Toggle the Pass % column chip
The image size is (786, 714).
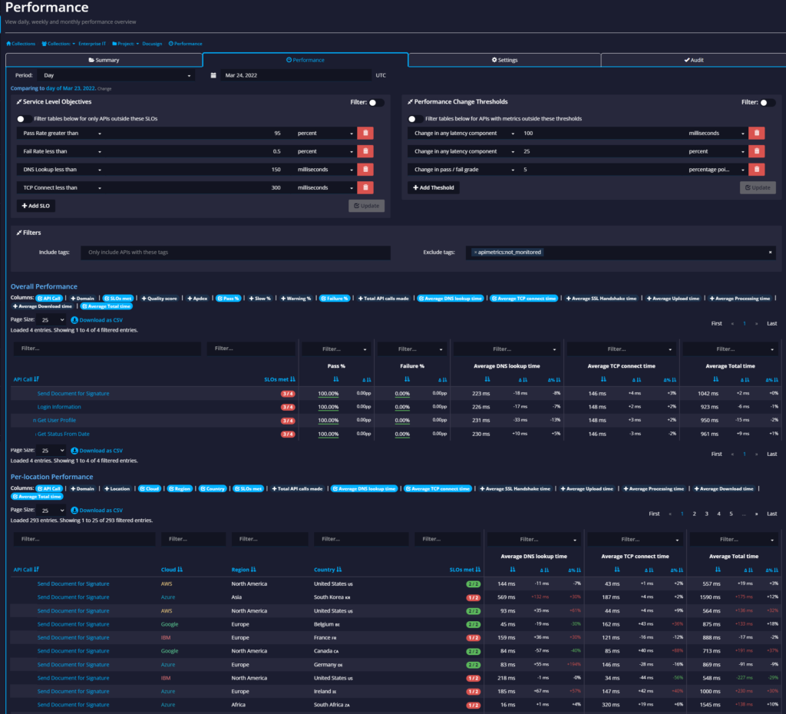[x=229, y=299]
